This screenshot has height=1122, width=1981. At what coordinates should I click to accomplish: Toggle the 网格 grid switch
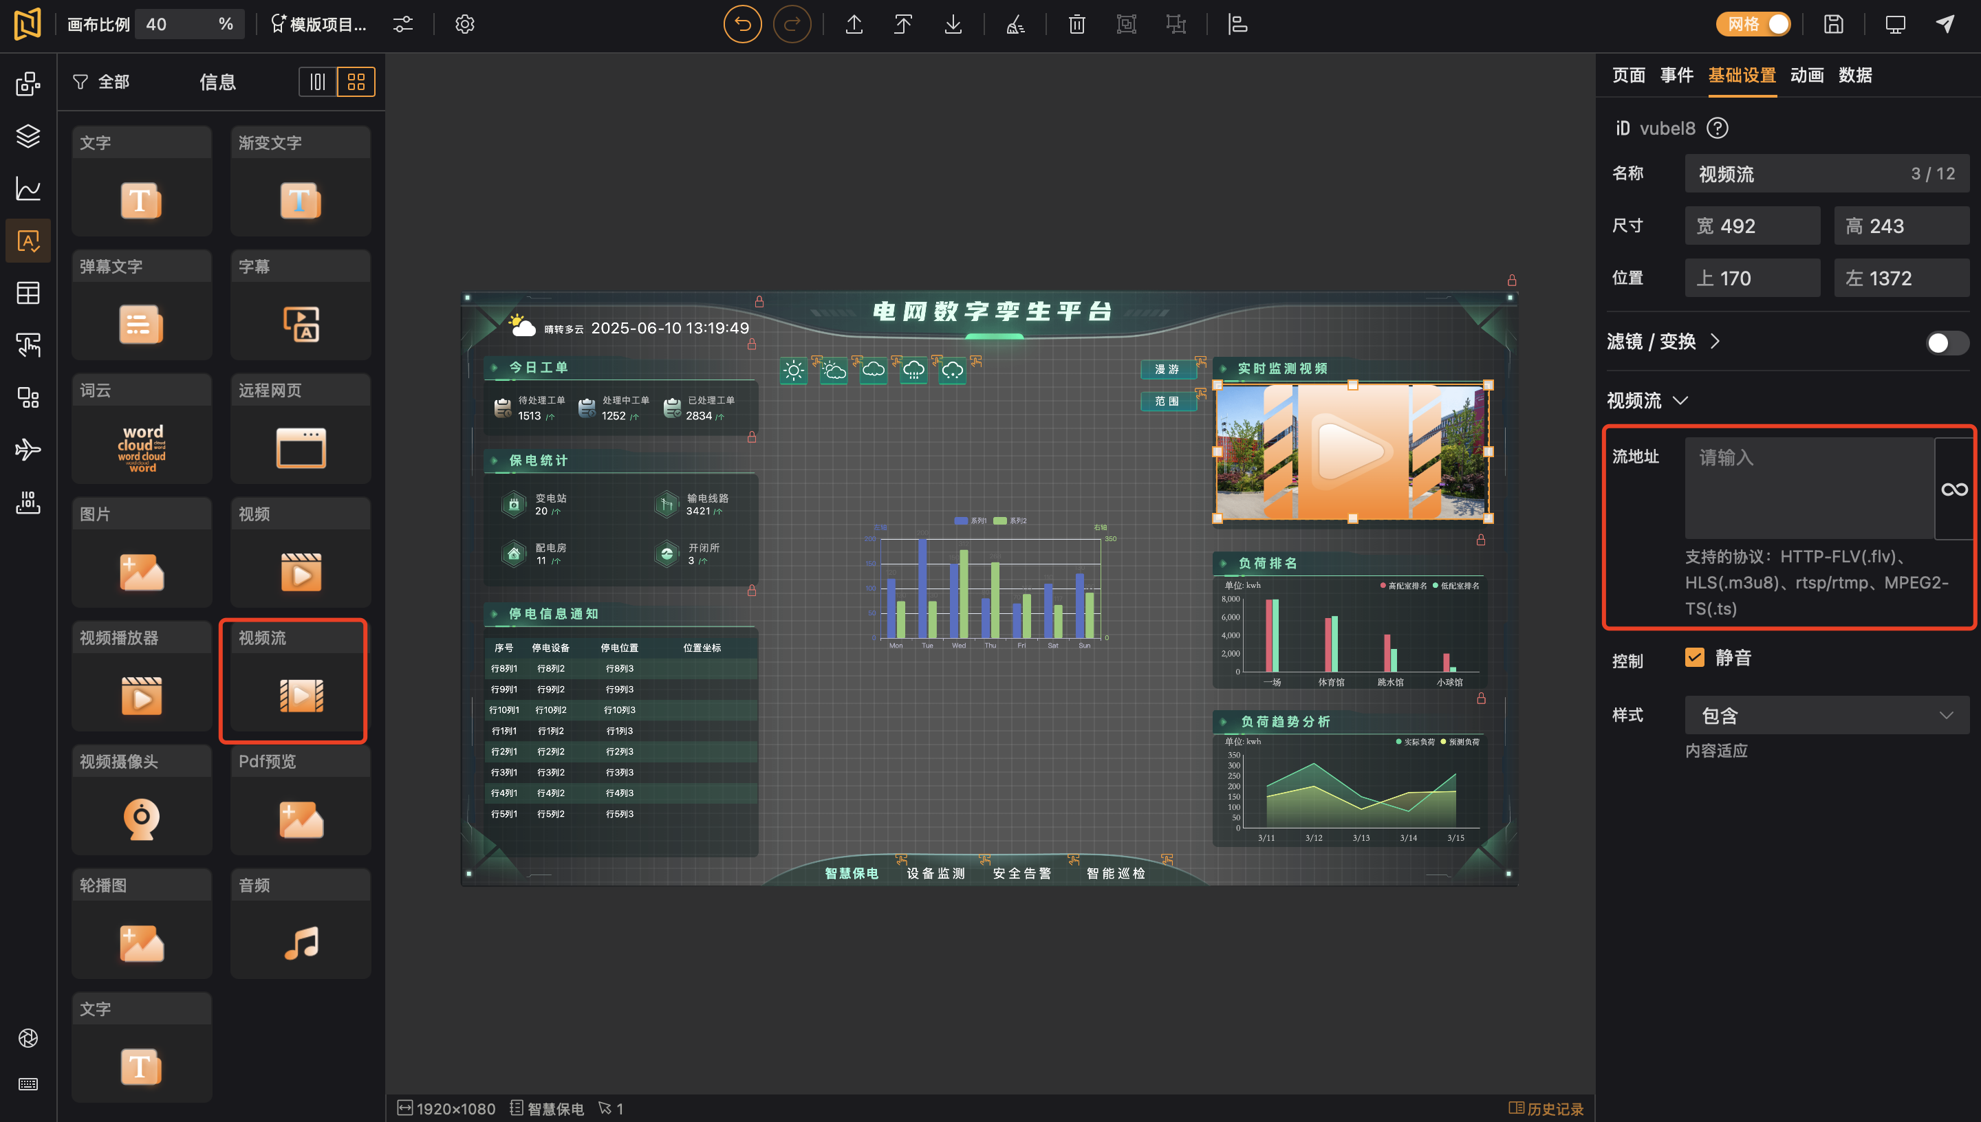[1753, 24]
